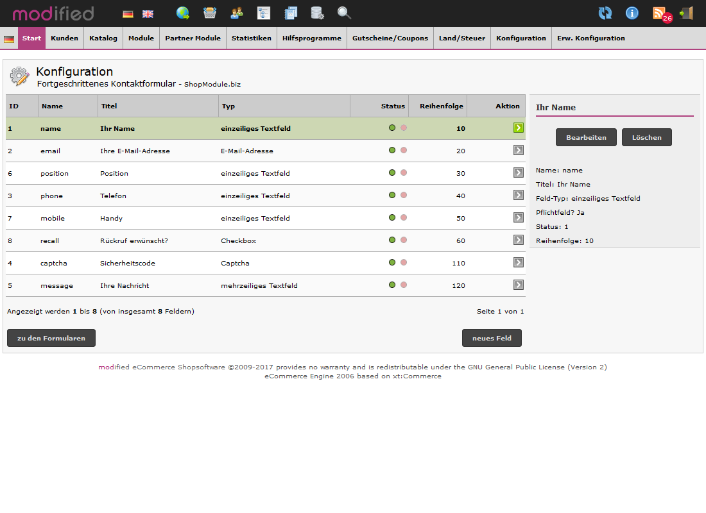Click the Bearbeiten button
Viewport: 706px width, 513px height.
click(x=586, y=137)
